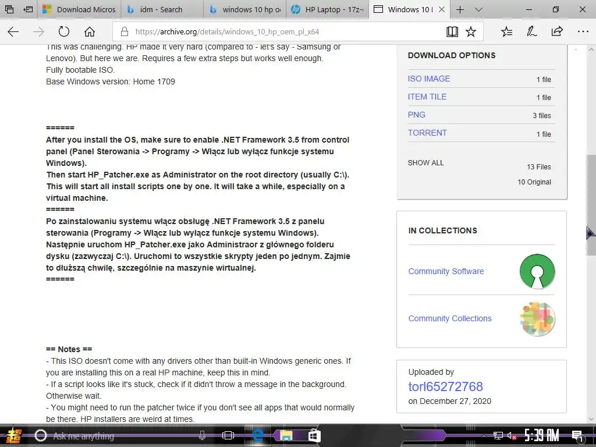Click the muted volume tray icon
Screen dimensions: 596x447
(512, 436)
